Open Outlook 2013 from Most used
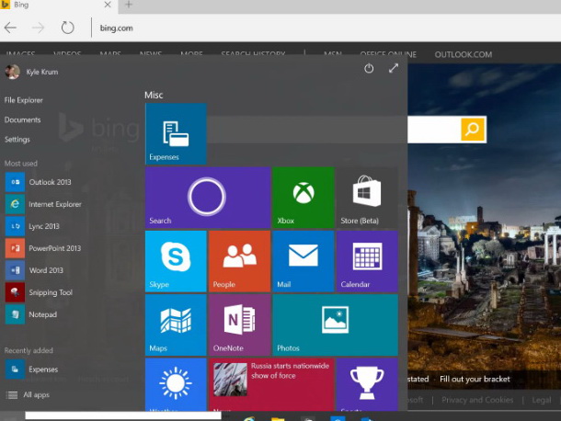This screenshot has height=421, width=561. (39, 182)
